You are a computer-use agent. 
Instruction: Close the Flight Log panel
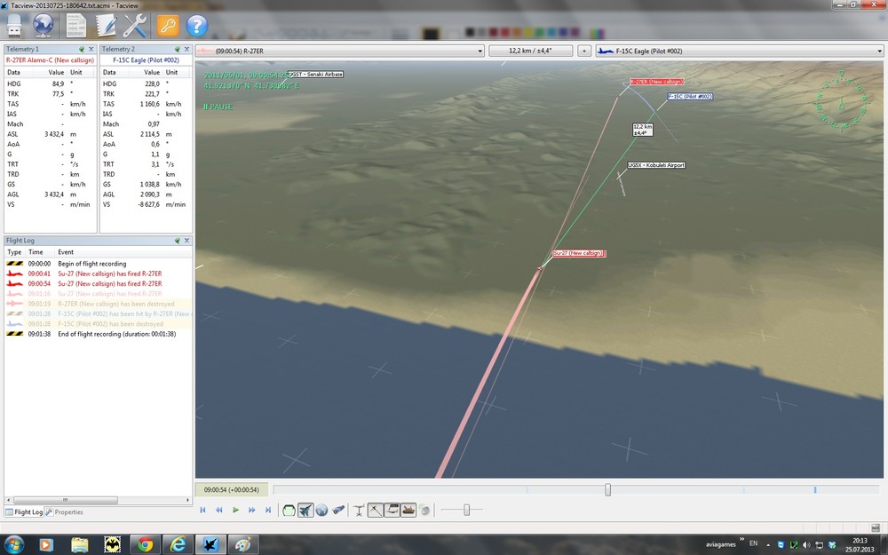coord(186,241)
